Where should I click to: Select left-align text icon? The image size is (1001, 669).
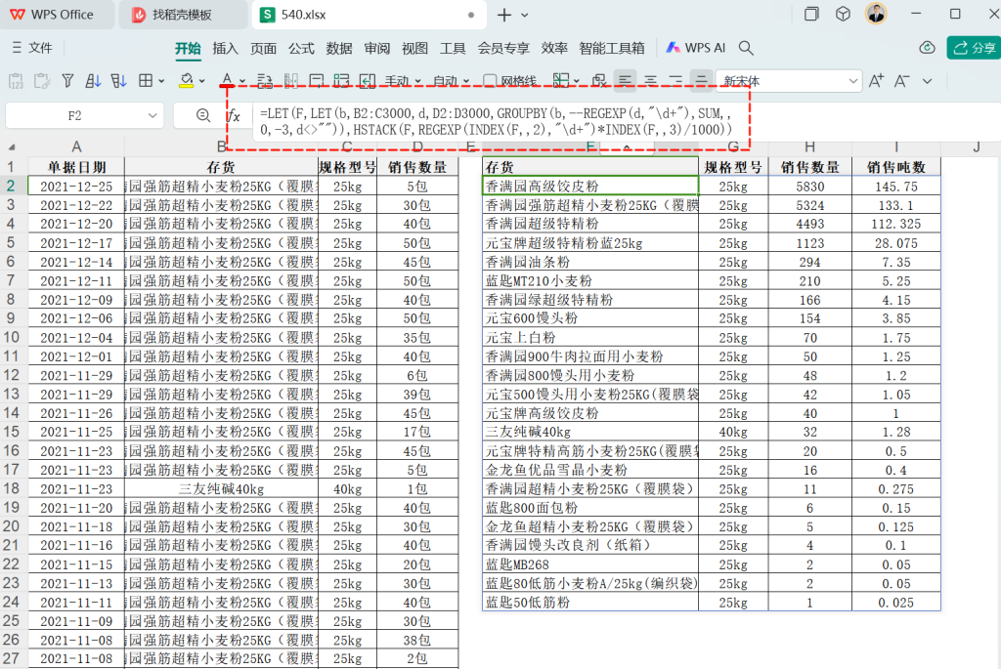click(x=625, y=81)
